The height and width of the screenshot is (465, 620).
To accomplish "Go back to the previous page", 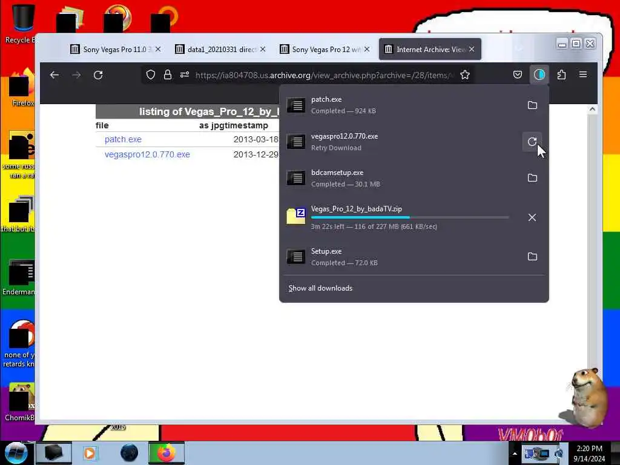I will click(x=54, y=74).
